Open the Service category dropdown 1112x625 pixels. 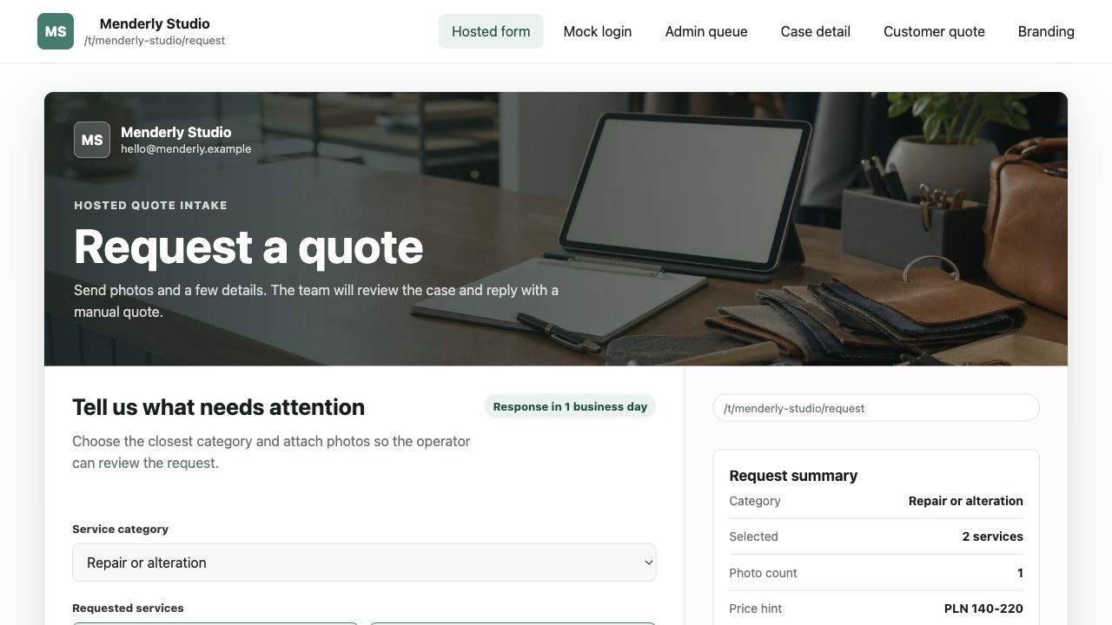pos(364,562)
